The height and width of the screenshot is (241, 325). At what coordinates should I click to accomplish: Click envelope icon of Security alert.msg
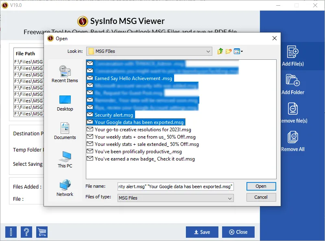point(90,115)
